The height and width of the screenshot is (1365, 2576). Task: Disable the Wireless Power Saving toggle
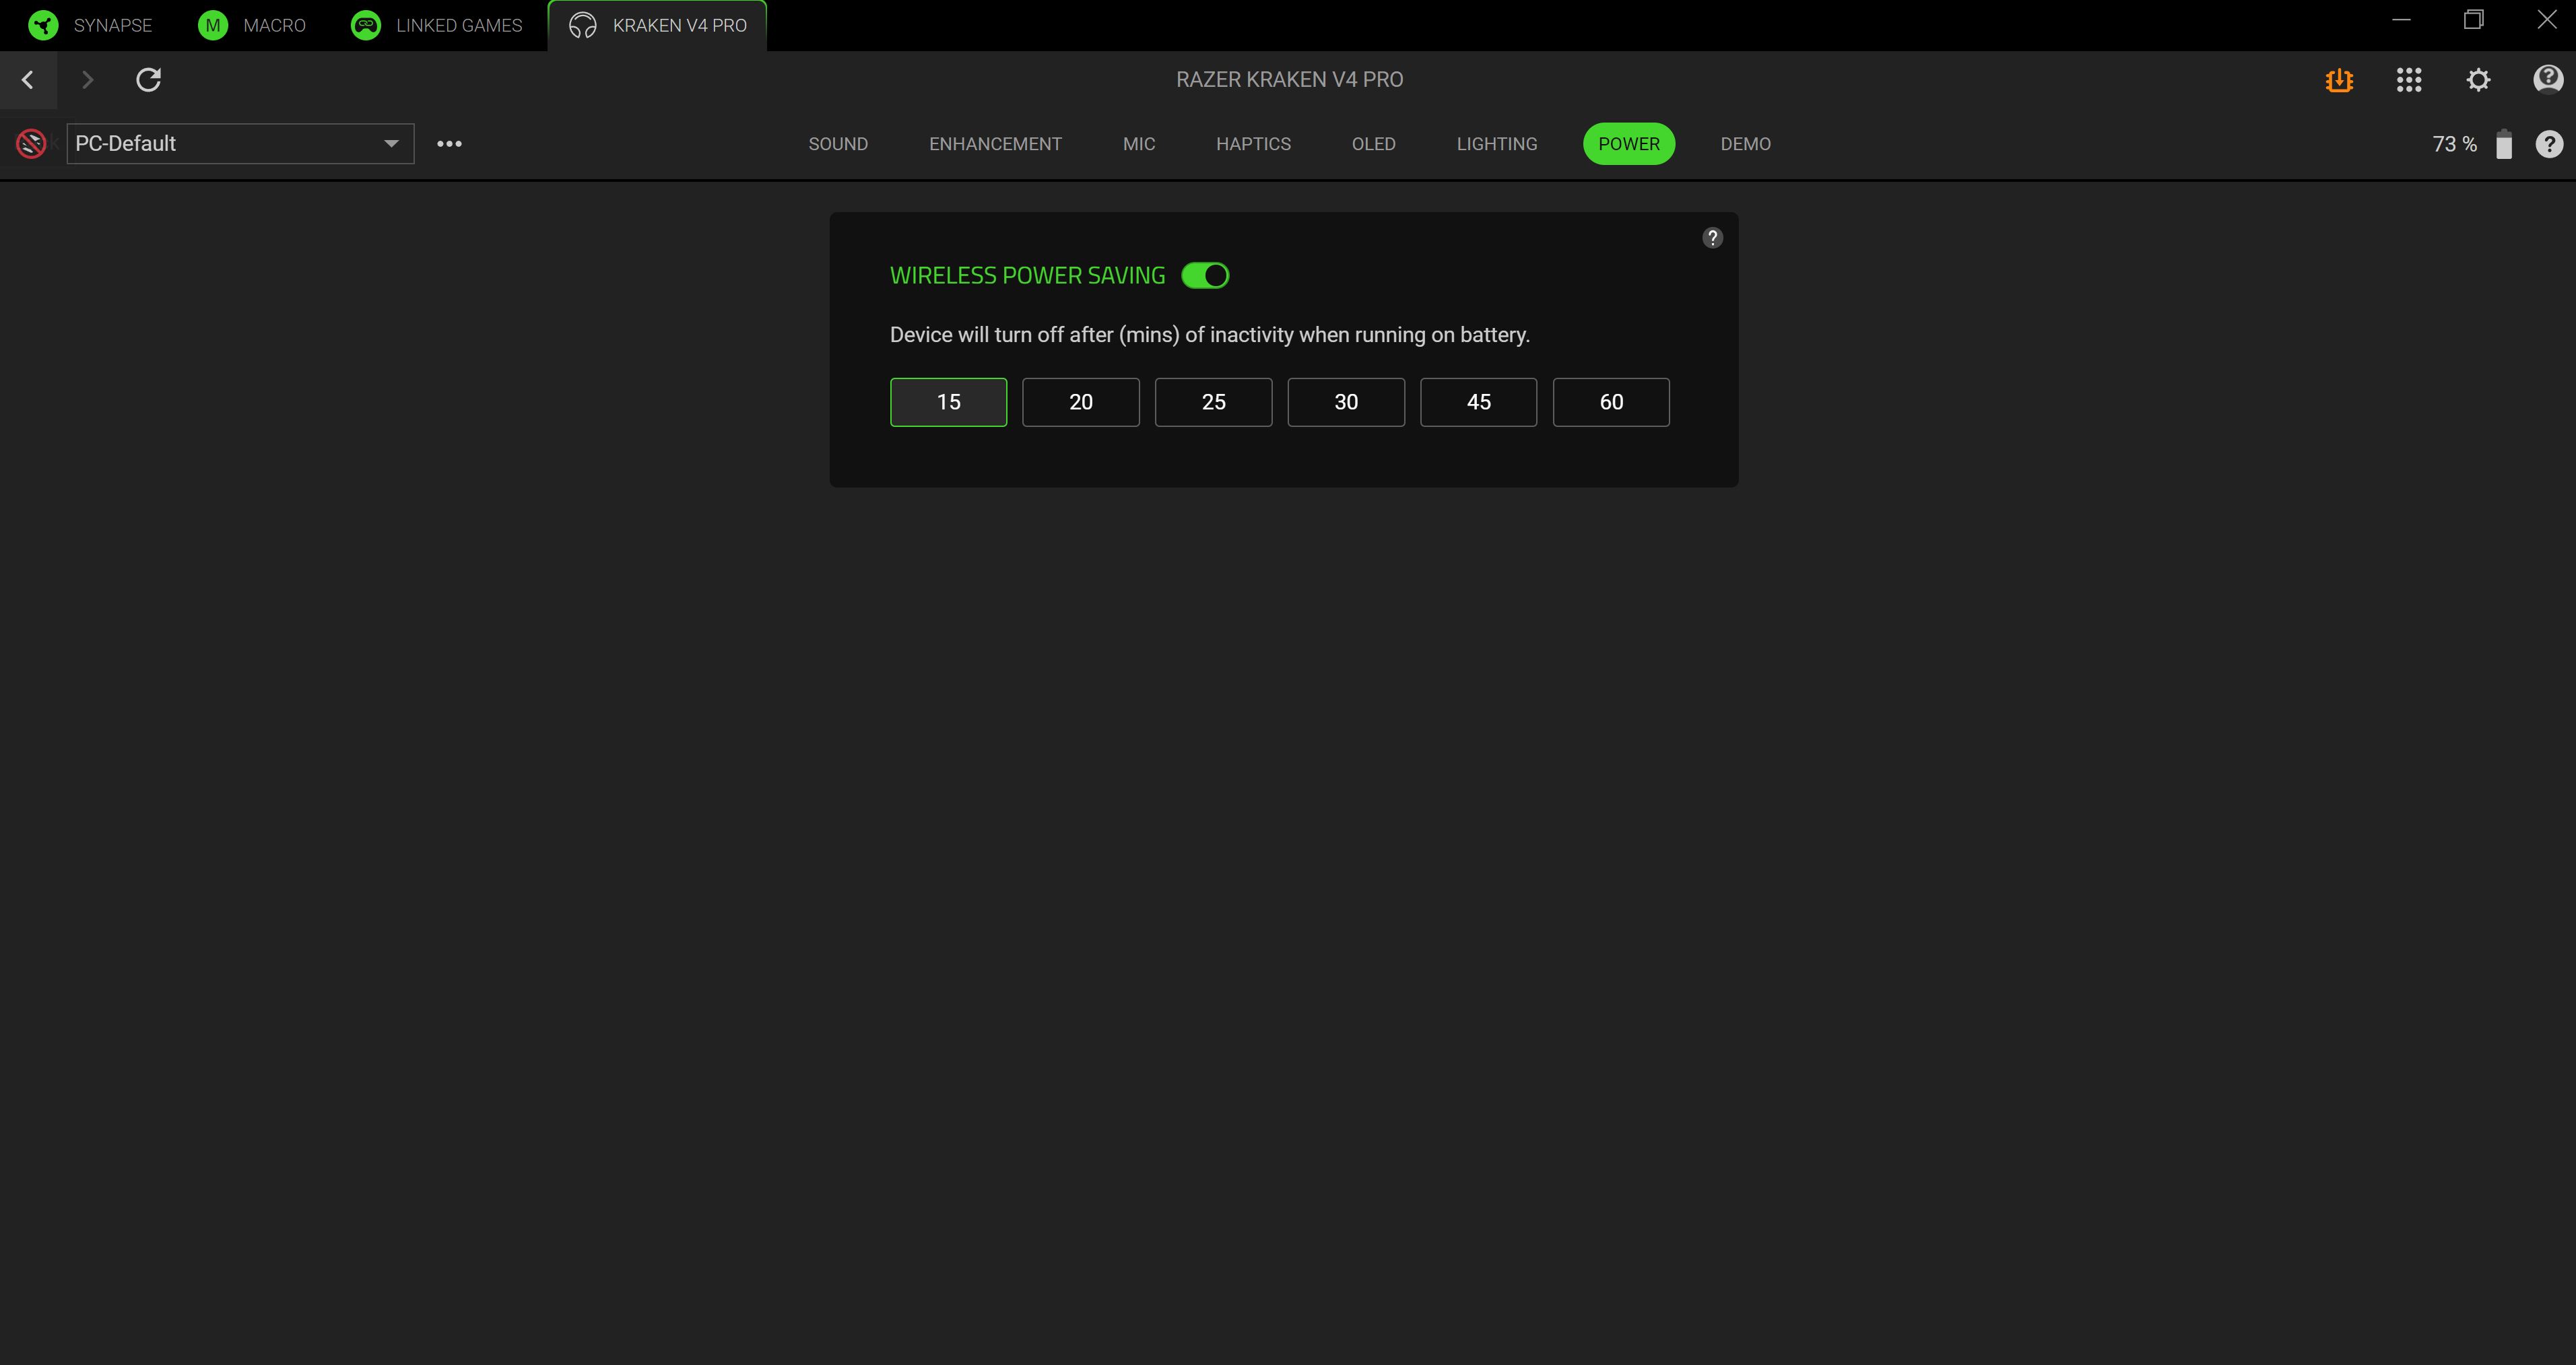[x=1205, y=276]
